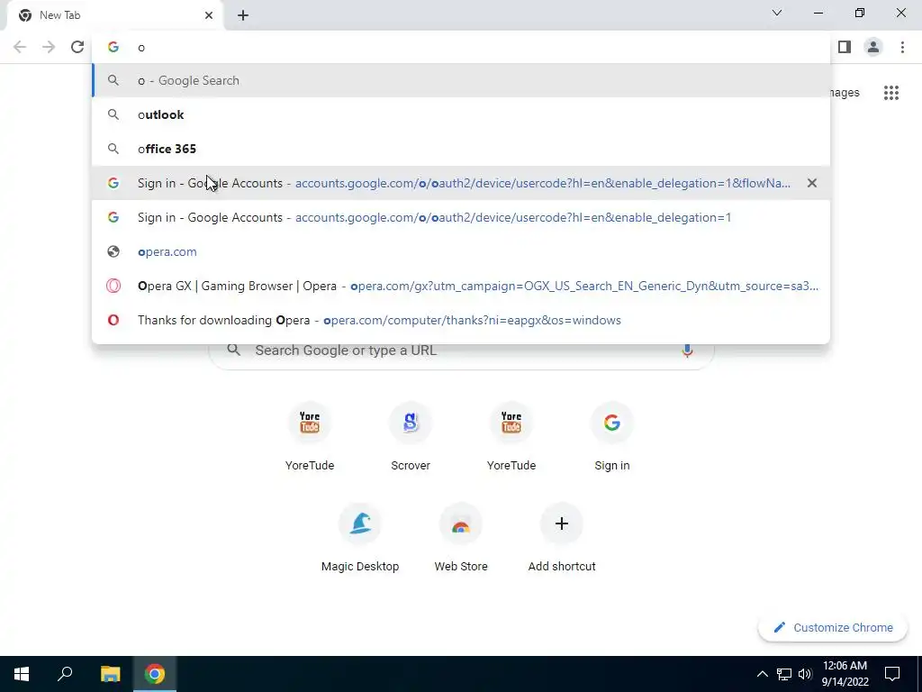Open the taskbar clock and date
Viewport: 922px width, 692px height.
845,674
